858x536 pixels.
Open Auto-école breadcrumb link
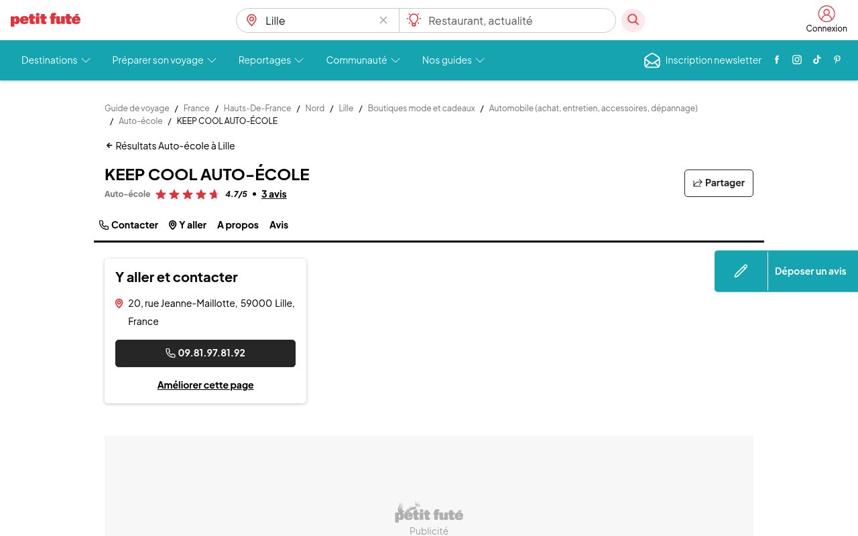pyautogui.click(x=141, y=121)
